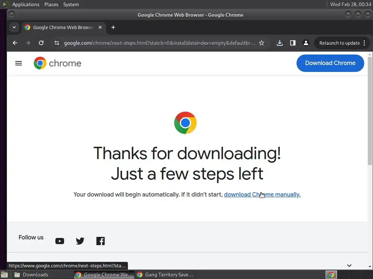Expand the tab search dropdown arrow
373x279 pixels.
[x=14, y=27]
